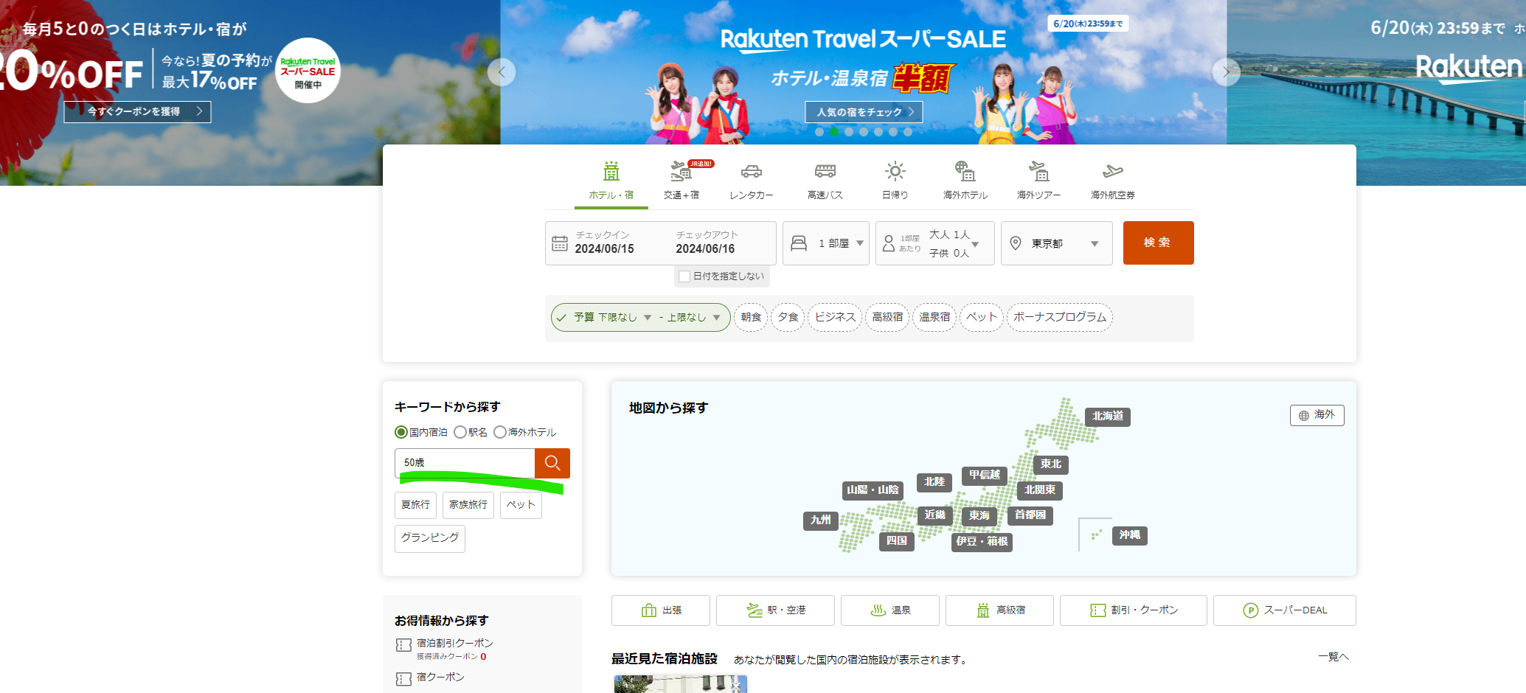Open the budget 下限なし lower limit dropdown
Viewport: 1526px width, 693px height.
coord(625,318)
